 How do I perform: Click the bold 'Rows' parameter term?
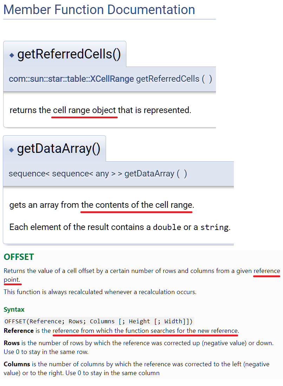point(12,343)
